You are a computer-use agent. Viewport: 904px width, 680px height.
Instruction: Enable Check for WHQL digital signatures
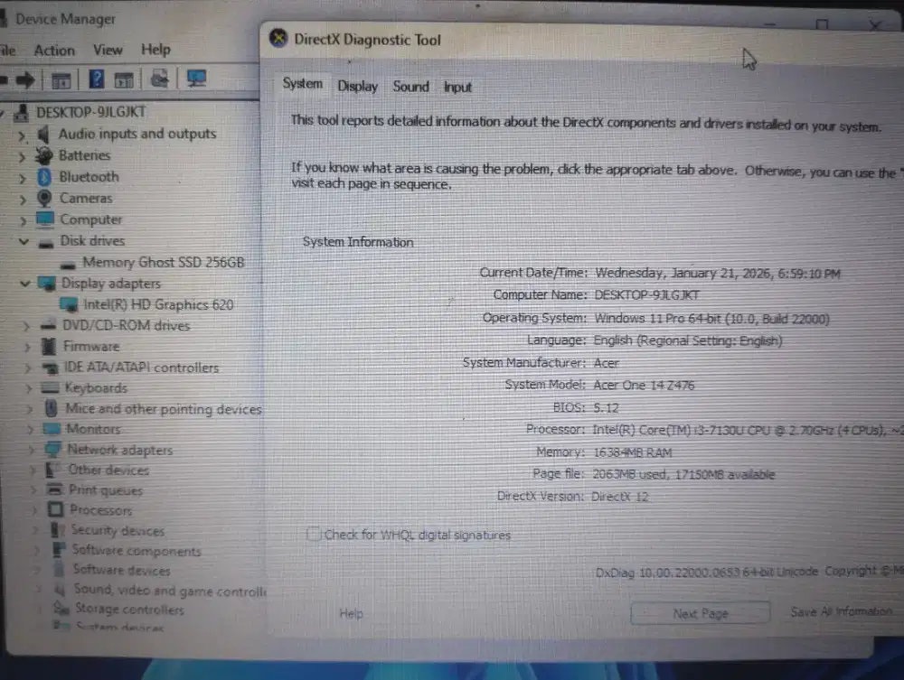click(x=314, y=535)
